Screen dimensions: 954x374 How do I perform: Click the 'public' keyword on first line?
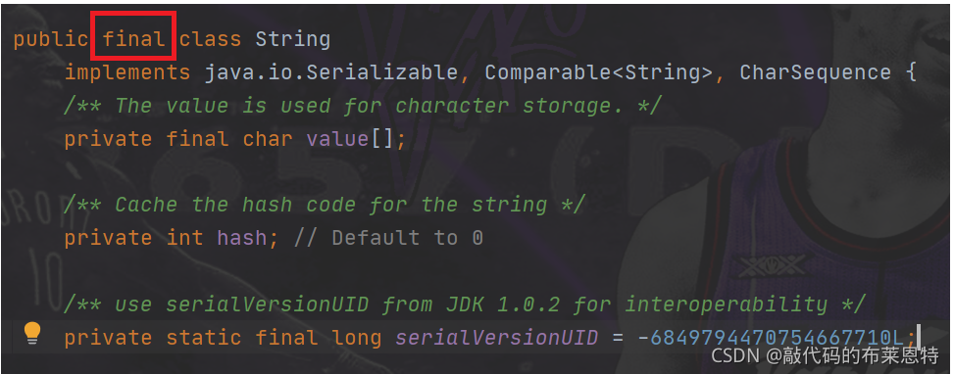(51, 40)
